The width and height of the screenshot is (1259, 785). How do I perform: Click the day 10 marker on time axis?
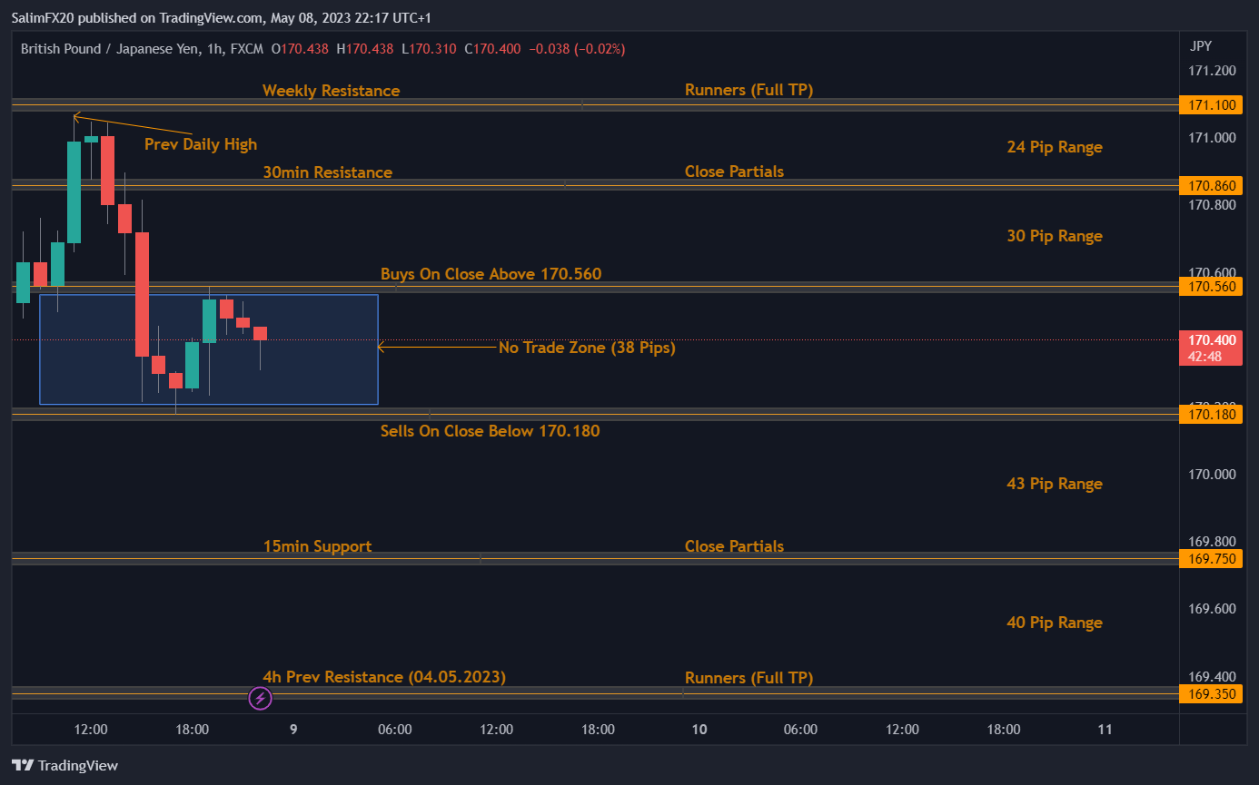coord(699,730)
